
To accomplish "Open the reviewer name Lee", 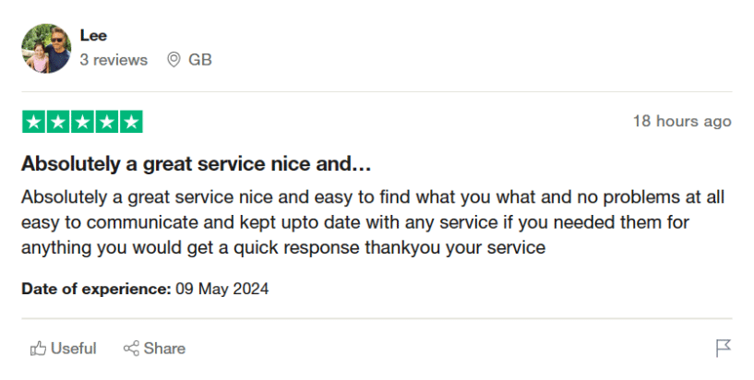I will click(x=93, y=36).
